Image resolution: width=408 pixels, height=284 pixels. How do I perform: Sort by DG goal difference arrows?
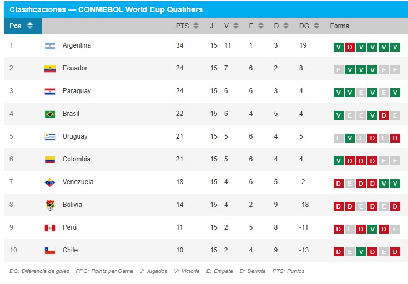pos(316,26)
